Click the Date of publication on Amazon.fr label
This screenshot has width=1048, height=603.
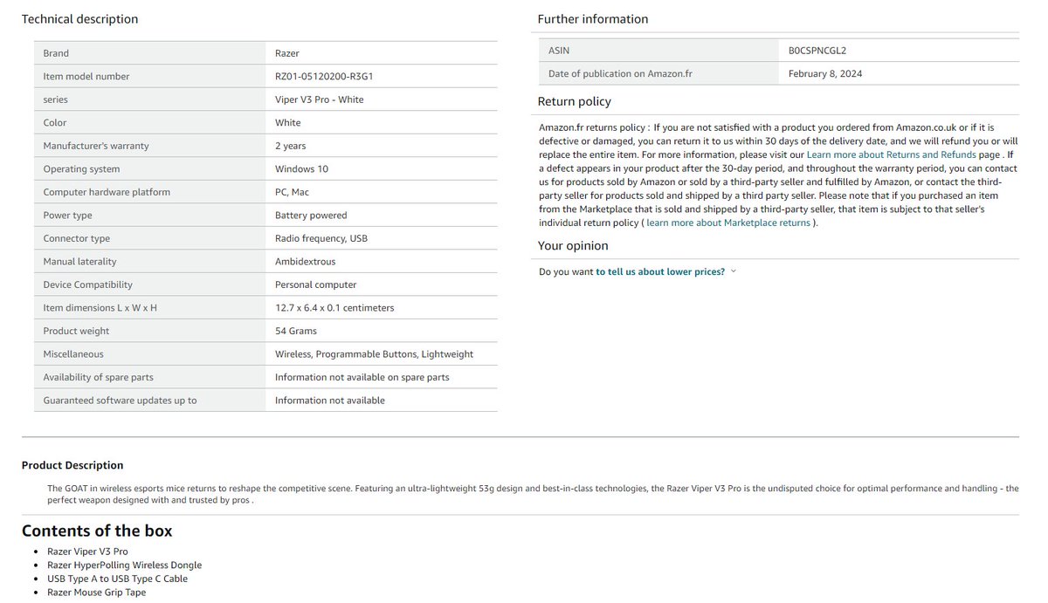click(x=620, y=73)
